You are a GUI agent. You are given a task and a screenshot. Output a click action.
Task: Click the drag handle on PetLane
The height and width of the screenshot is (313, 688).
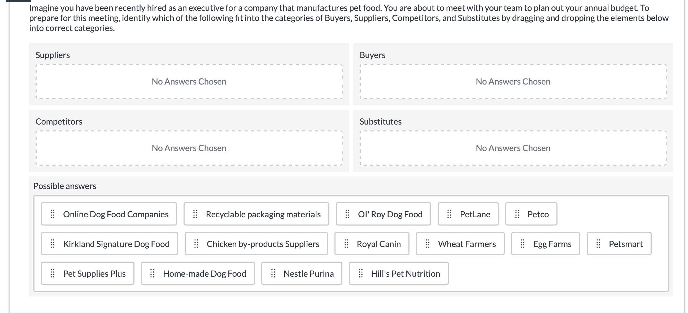(x=450, y=214)
